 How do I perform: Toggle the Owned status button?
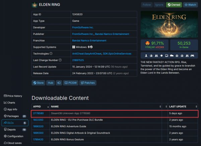click(x=174, y=5)
